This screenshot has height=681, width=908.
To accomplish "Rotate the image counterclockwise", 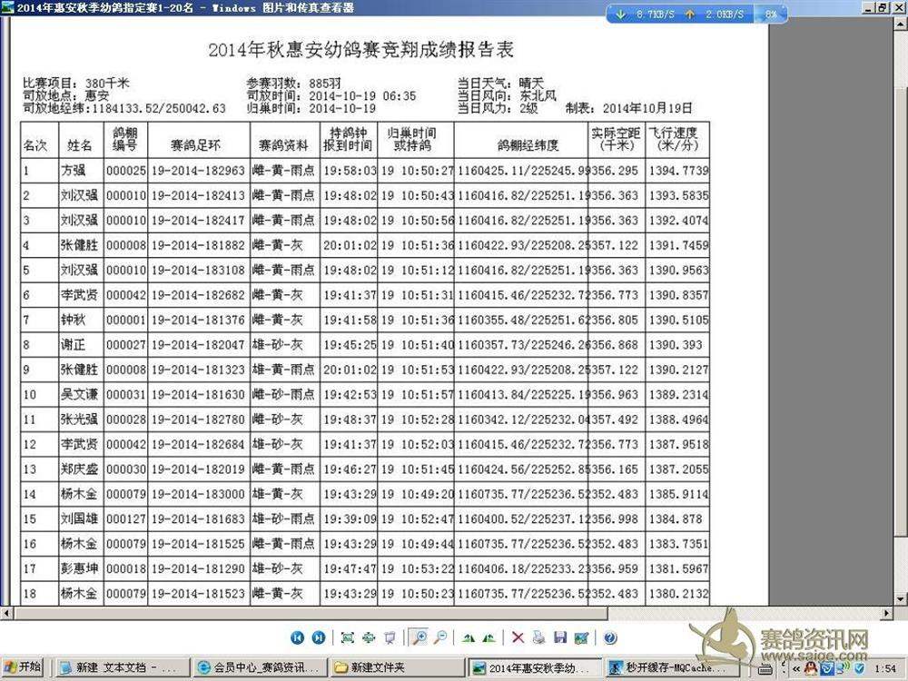I will pos(489,638).
